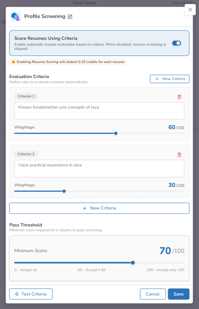Click the plus icon inside bottom New Criteria bar

tap(84, 208)
